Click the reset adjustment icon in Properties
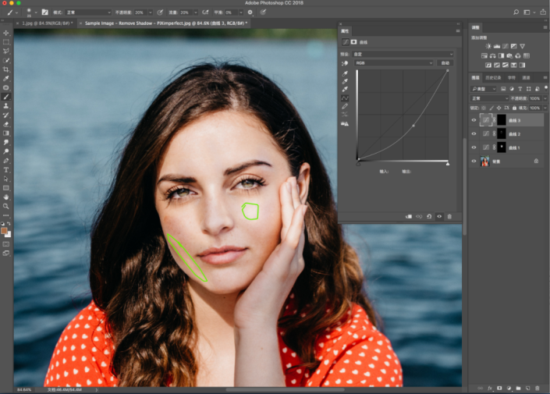The height and width of the screenshot is (394, 550). point(429,216)
